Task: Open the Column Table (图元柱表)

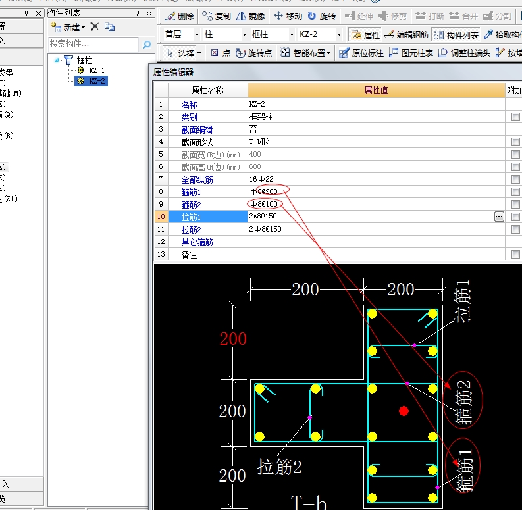Action: (x=411, y=53)
